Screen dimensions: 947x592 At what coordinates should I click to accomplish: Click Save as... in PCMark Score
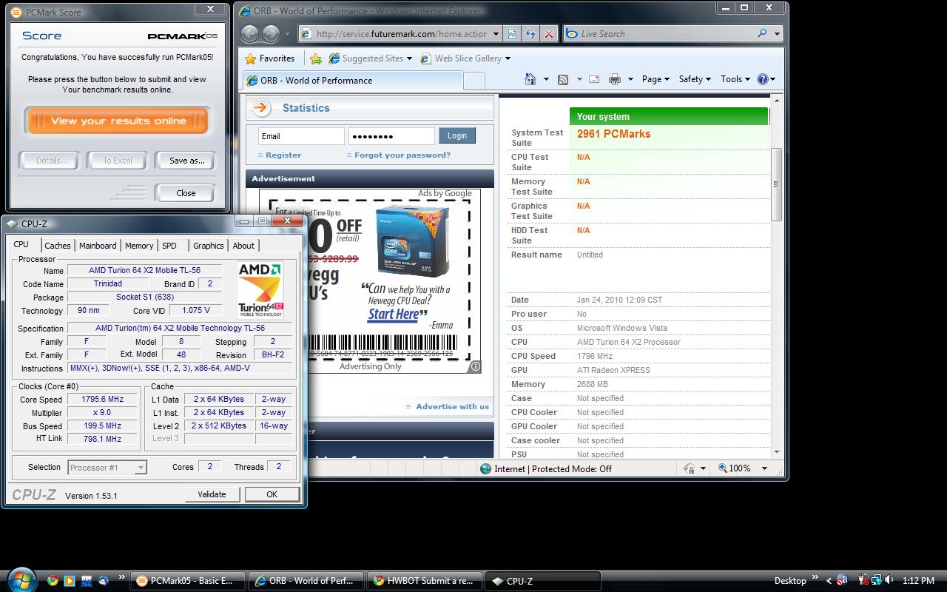coord(186,161)
